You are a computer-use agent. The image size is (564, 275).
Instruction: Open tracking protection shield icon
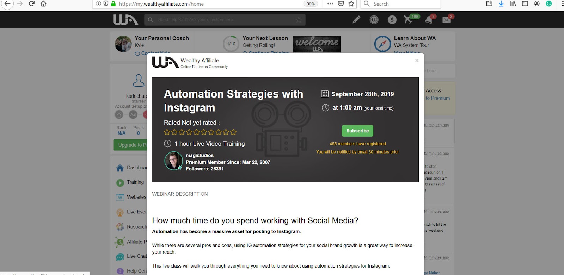click(x=106, y=4)
